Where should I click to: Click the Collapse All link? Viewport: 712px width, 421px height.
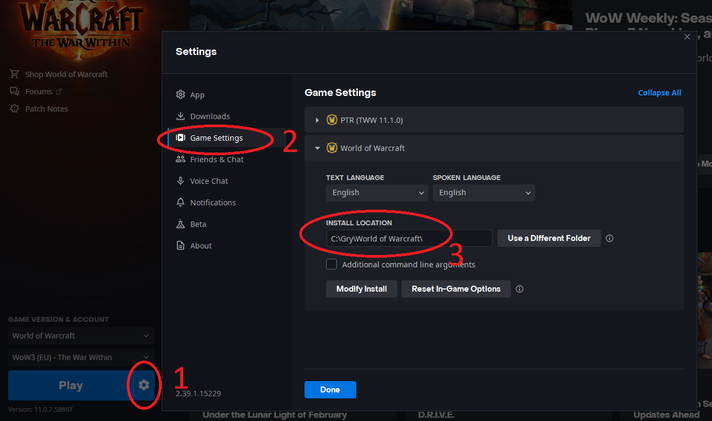point(659,93)
